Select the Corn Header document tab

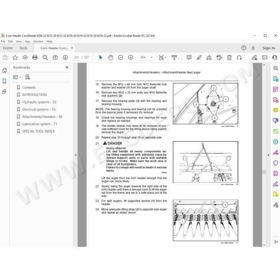click(54, 48)
